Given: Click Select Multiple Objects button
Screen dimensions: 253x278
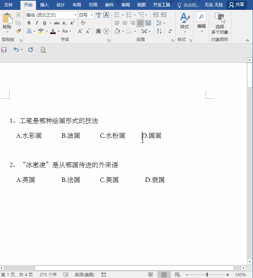Looking at the screenshot, I should pos(220,23).
